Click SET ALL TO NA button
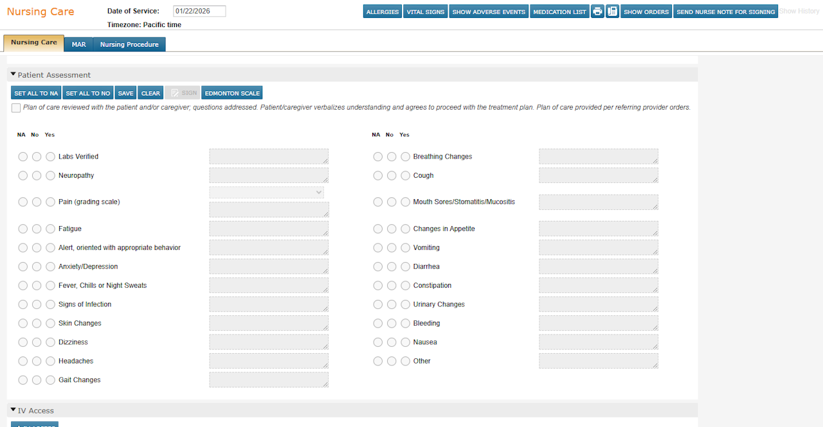Viewport: 823px width, 427px height. pos(35,92)
